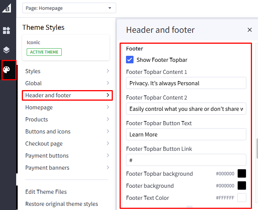Open the Page: Homepage dropdown
Viewport: 258px width, 210px height.
69,8
